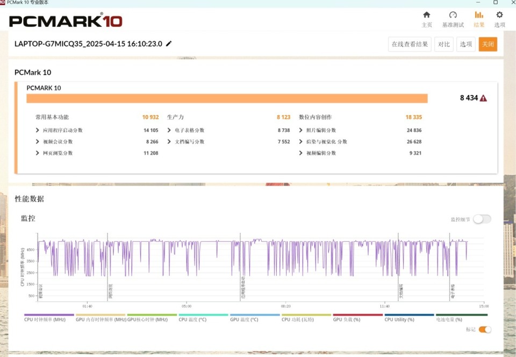Click the orange PCMARK 10 score bar
Screen dimensions: 516x357
pyautogui.click(x=227, y=98)
